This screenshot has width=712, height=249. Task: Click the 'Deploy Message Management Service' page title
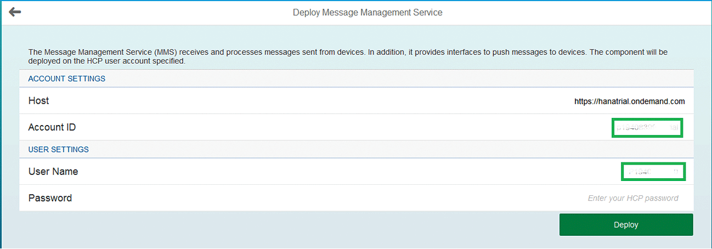click(x=368, y=12)
